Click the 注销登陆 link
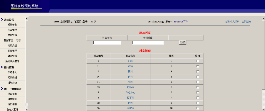 (x=246, y=22)
